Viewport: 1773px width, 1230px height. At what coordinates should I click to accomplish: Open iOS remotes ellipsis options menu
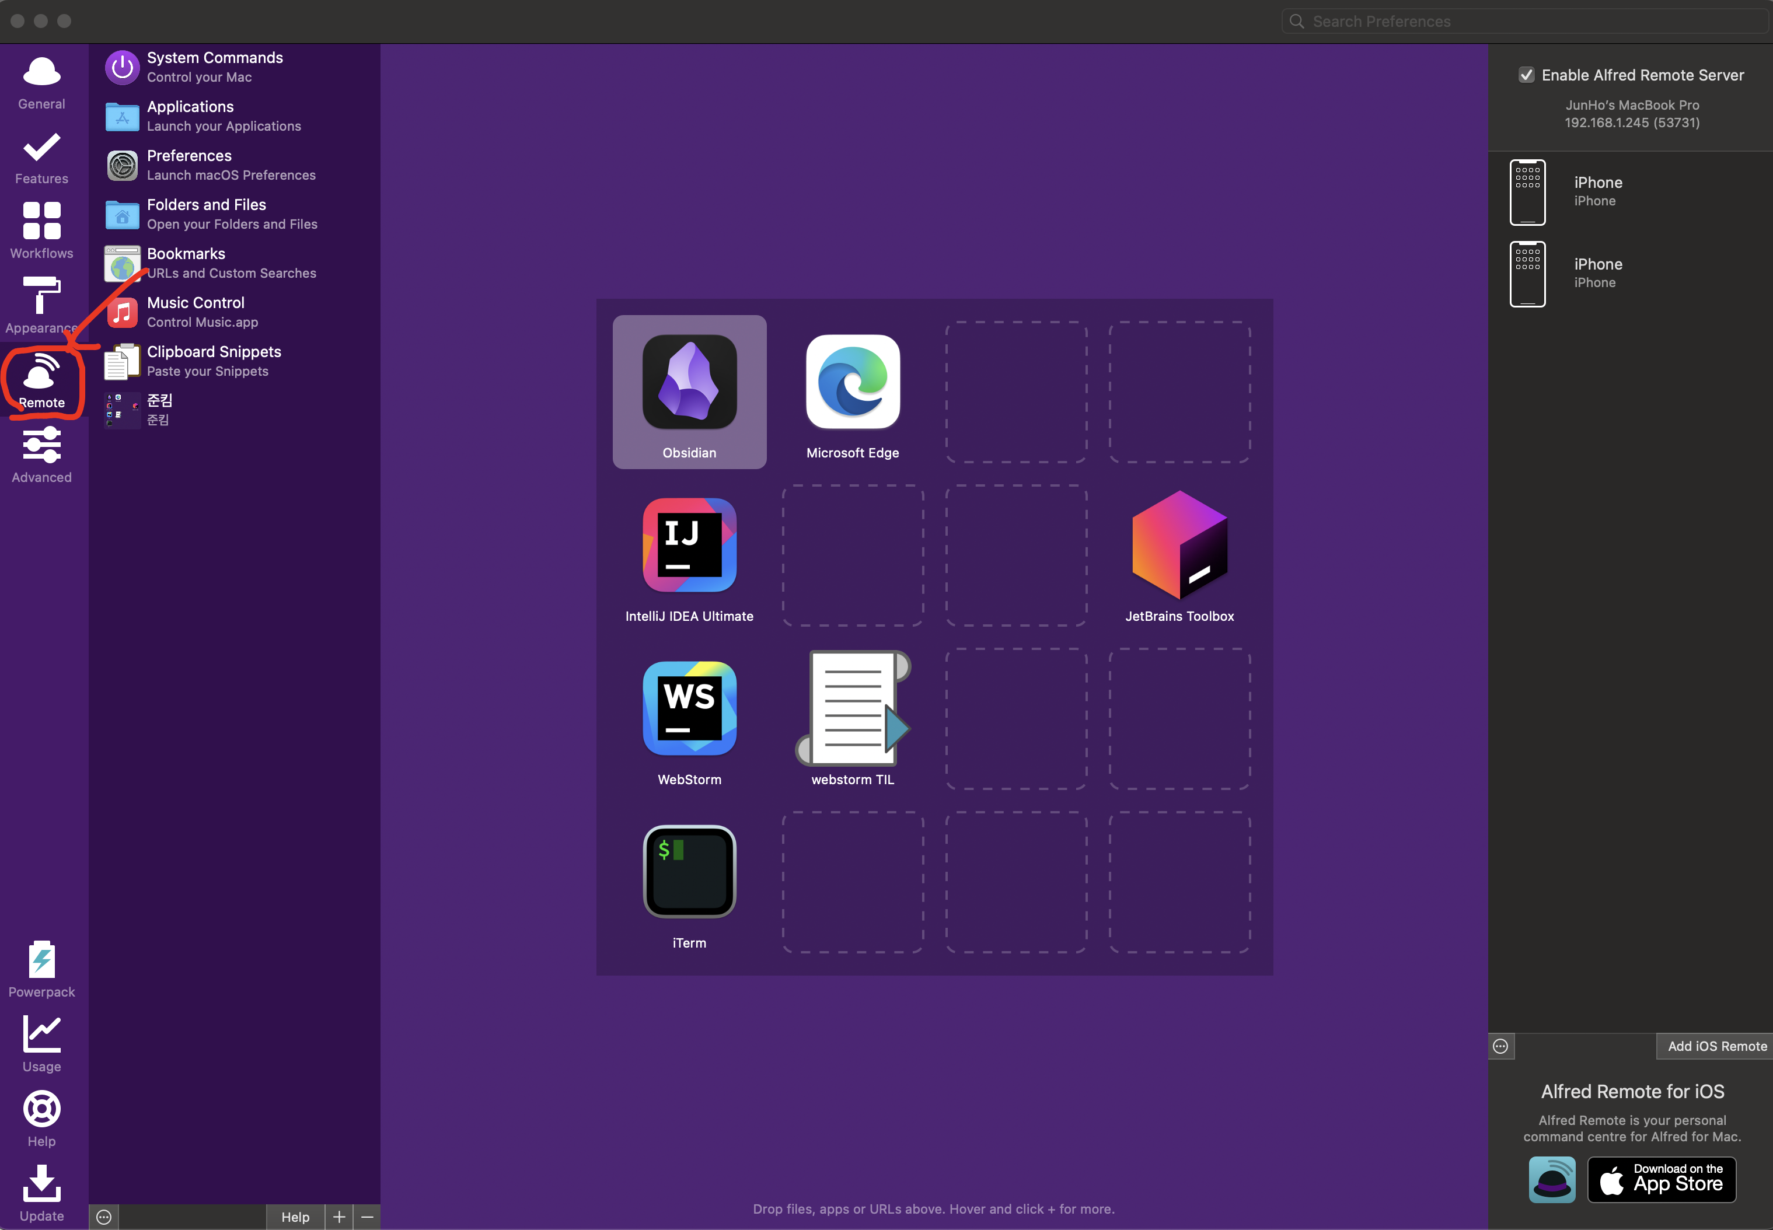1500,1046
